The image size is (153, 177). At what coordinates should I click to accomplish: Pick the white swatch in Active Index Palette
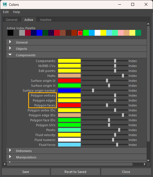tap(98, 33)
